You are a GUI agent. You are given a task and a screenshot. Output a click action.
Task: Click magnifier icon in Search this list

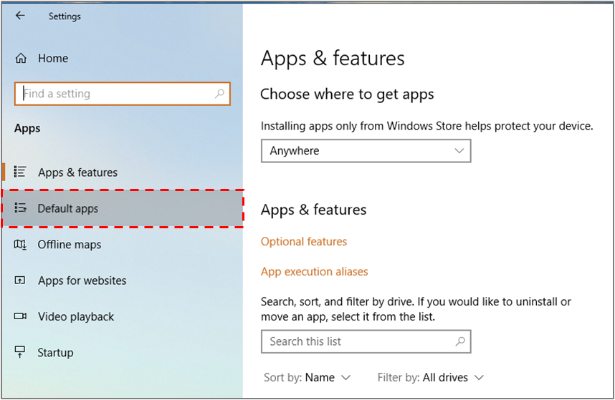[x=460, y=341]
